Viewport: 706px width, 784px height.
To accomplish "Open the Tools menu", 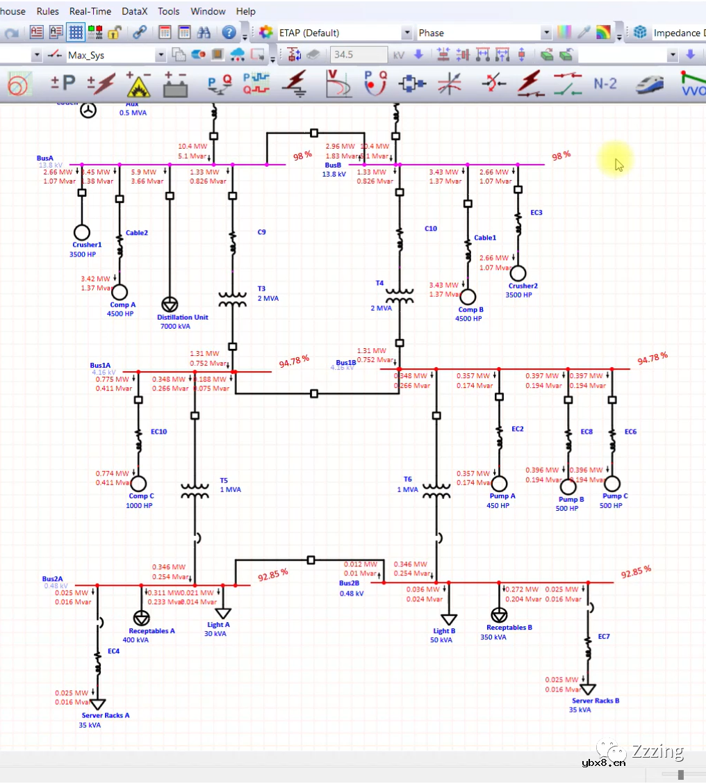I will pos(168,11).
